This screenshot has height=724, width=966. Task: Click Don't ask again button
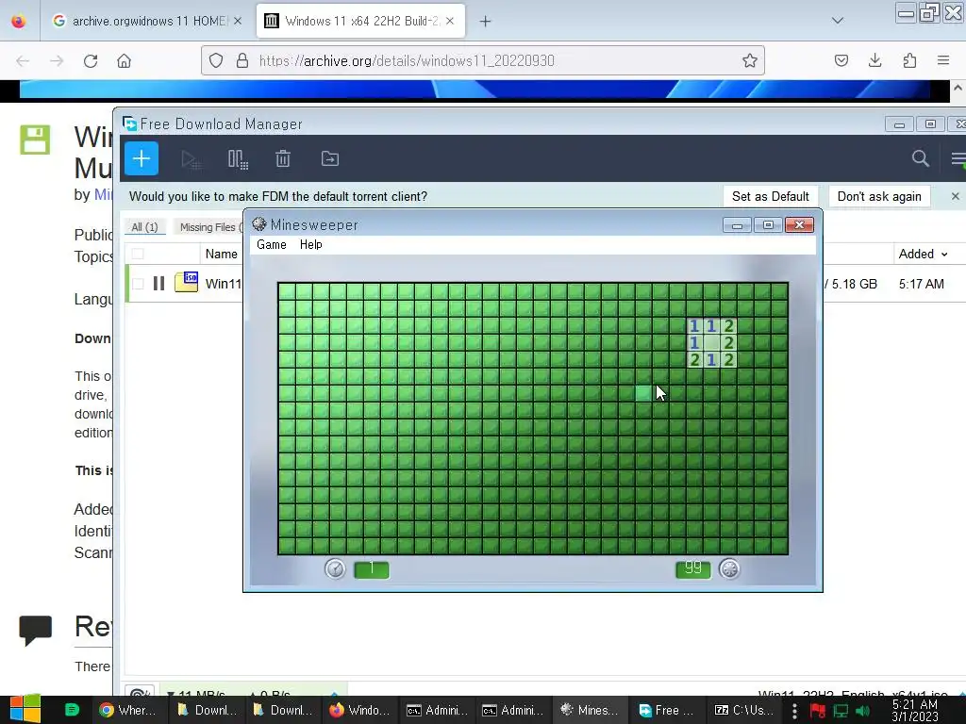[879, 196]
